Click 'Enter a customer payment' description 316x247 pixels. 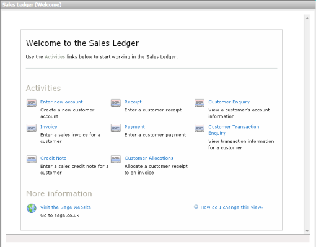[155, 135]
